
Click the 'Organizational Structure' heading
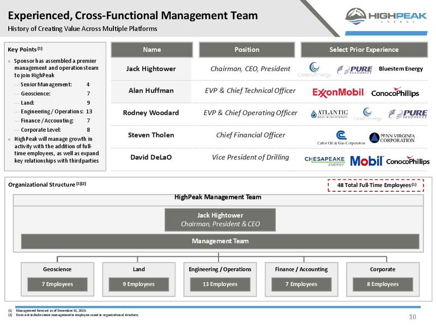[47, 185]
